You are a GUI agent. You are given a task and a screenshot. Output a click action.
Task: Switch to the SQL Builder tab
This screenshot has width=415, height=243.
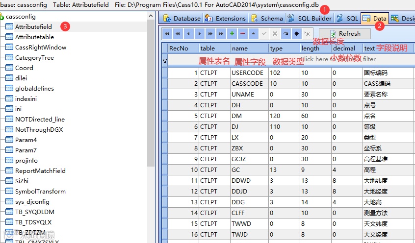310,18
